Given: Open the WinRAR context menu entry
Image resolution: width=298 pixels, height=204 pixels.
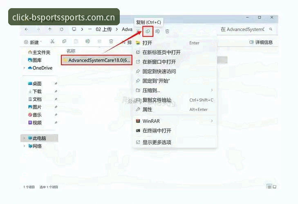Looking at the screenshot, I should (175, 121).
